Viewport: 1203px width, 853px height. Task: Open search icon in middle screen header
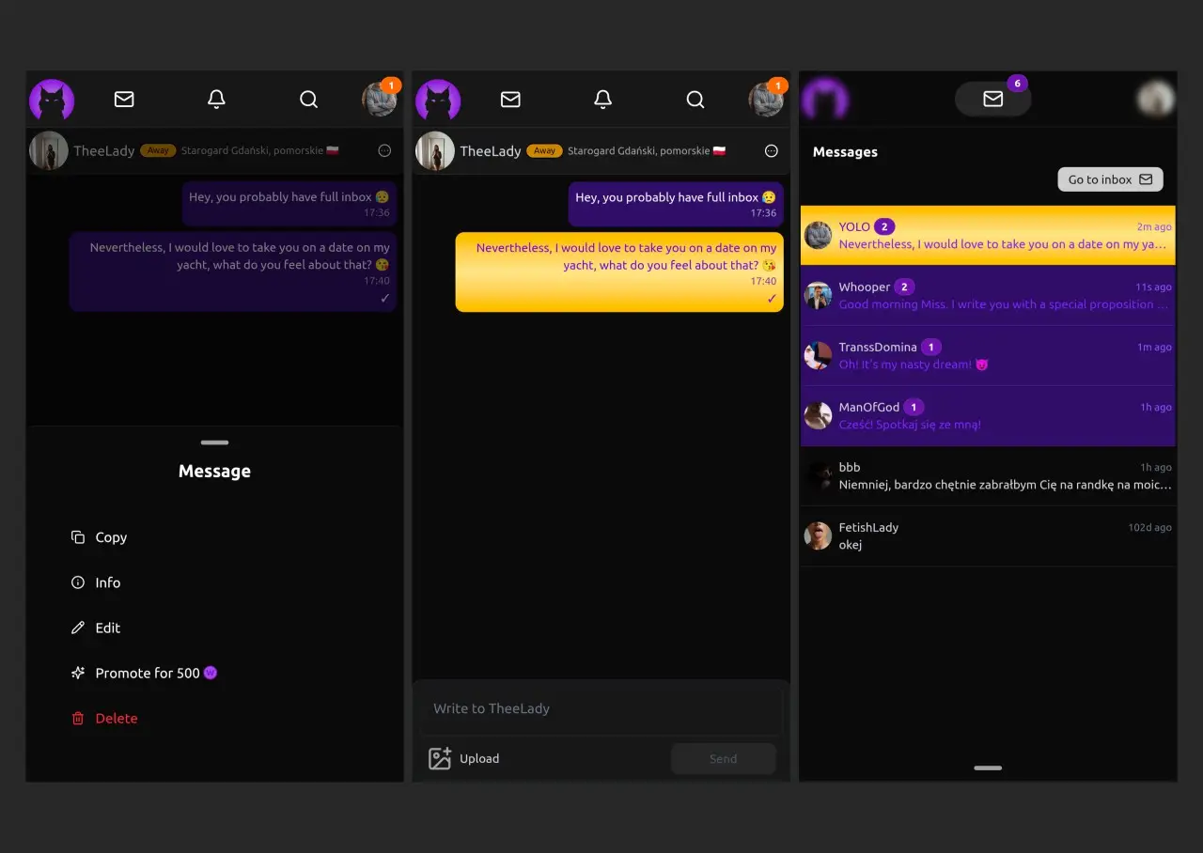pos(695,99)
